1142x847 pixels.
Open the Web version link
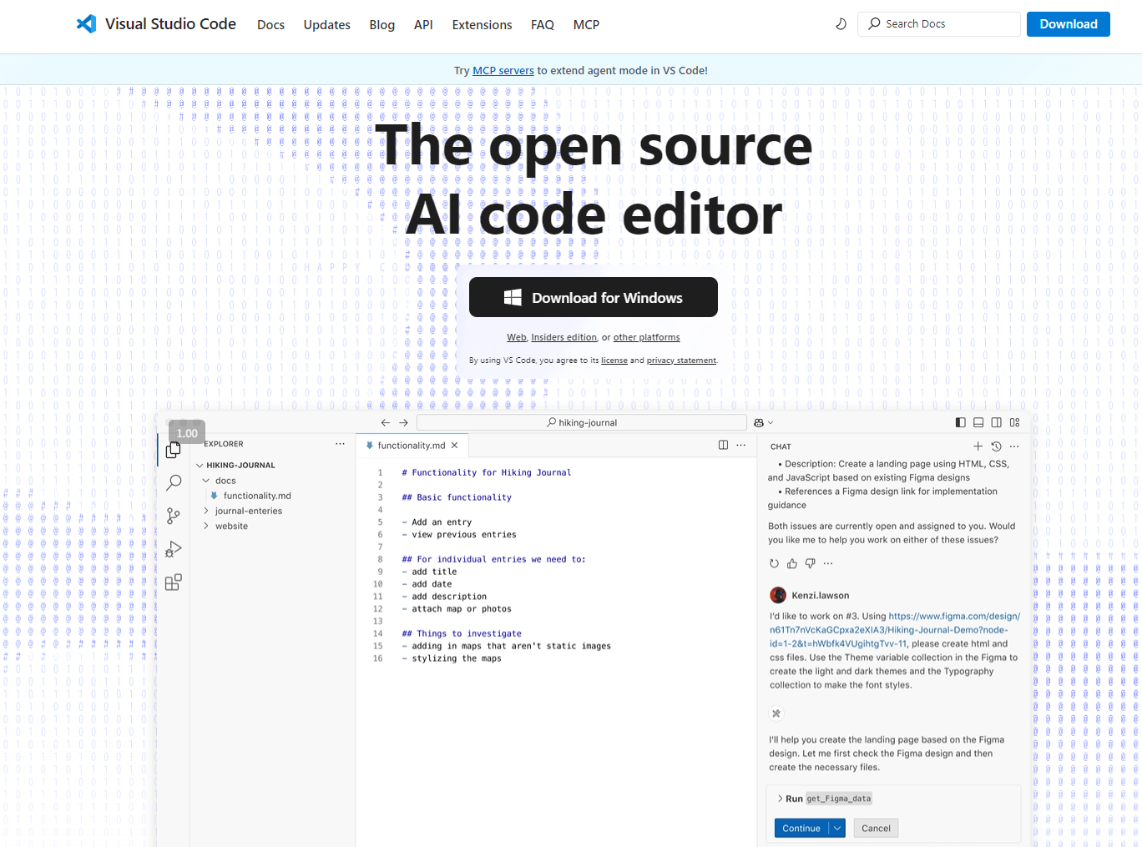click(x=517, y=337)
